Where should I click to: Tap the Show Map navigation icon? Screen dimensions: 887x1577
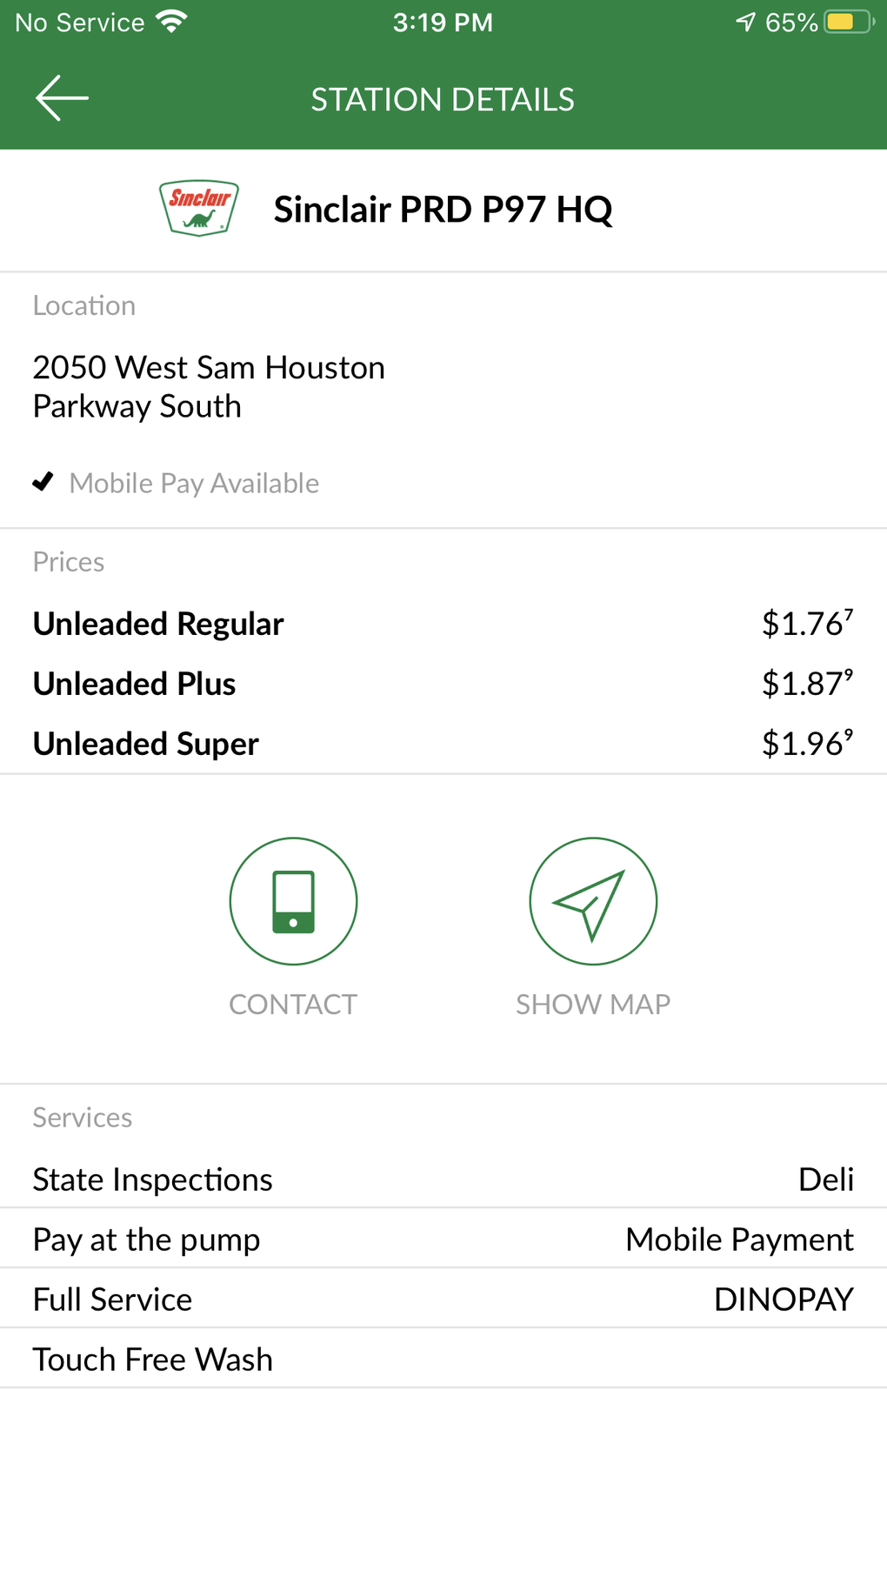point(593,901)
